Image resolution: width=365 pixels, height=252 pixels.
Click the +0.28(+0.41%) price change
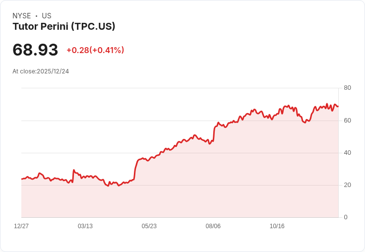(95, 50)
